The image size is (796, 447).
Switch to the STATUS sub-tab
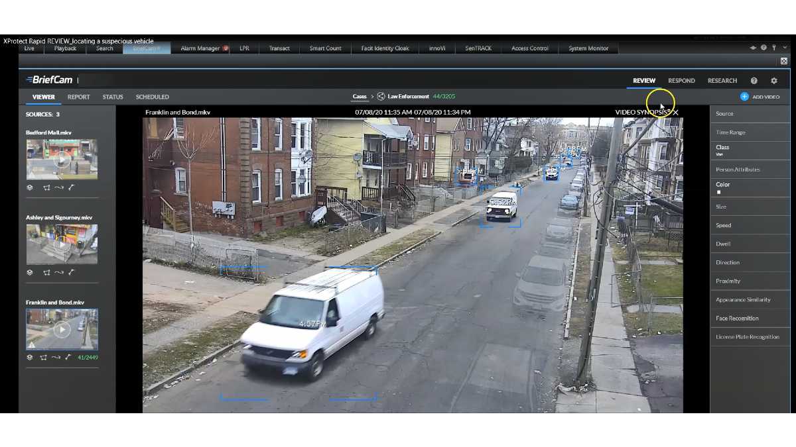113,97
